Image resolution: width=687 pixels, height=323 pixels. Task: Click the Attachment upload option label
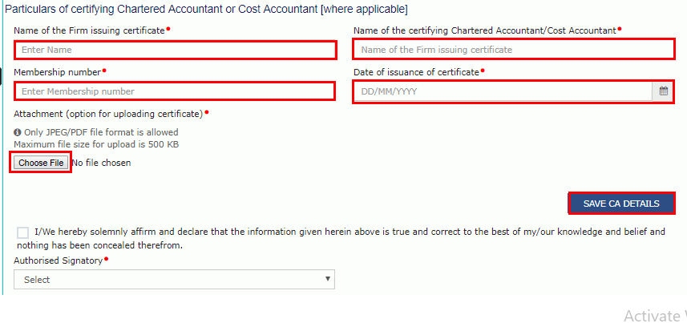[108, 114]
